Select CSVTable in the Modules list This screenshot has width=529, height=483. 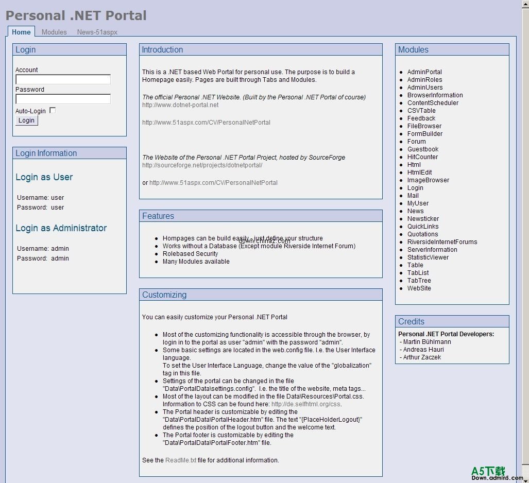421,111
